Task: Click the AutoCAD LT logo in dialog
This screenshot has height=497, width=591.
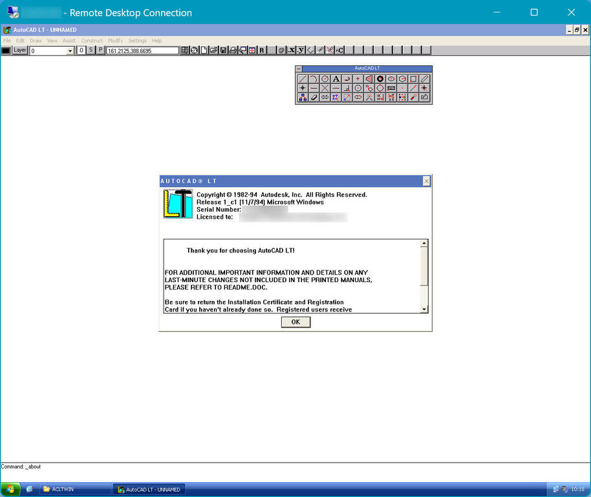Action: (178, 204)
